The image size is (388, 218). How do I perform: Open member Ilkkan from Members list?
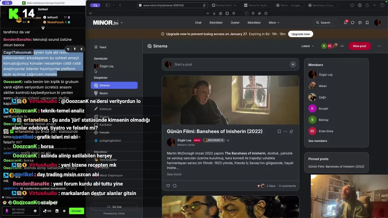[323, 86]
